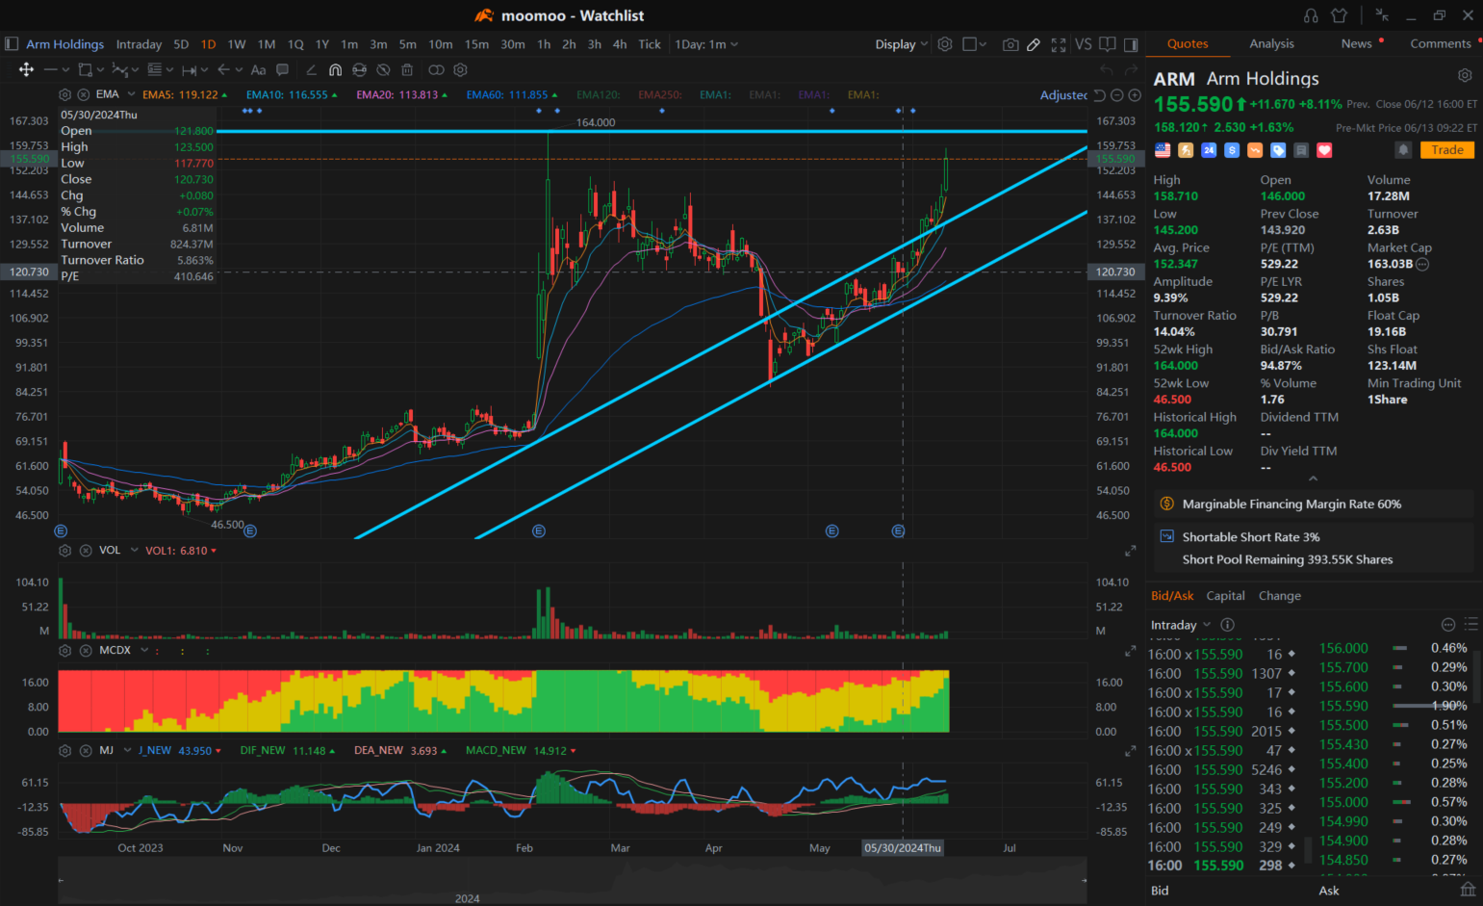
Task: Open the VS compare stocks tool
Action: (x=1084, y=44)
